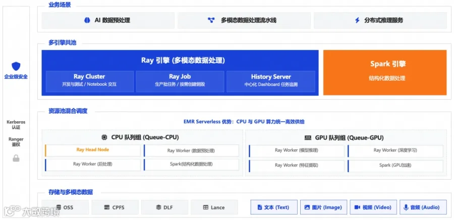Click the CPFS server icon
Viewport: 454px width, 220px height.
[x=107, y=207]
